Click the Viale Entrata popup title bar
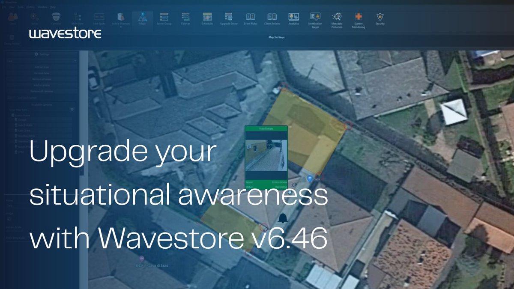The width and height of the screenshot is (514, 289). coord(266,128)
